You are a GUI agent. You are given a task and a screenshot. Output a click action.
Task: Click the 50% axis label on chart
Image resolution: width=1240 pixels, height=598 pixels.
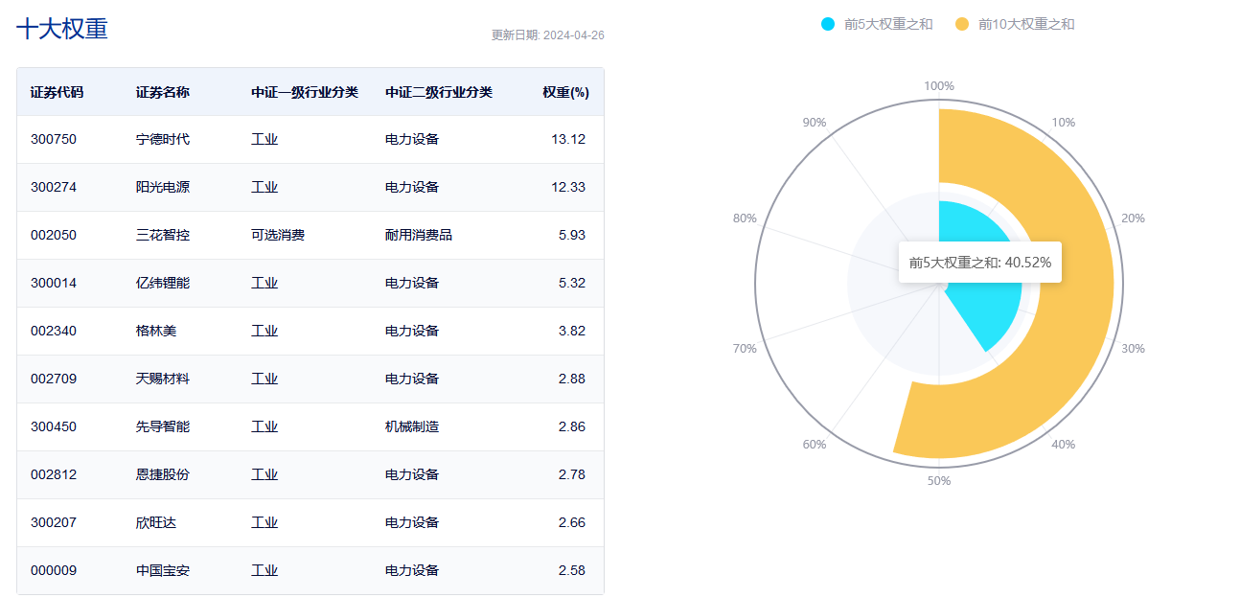click(939, 480)
